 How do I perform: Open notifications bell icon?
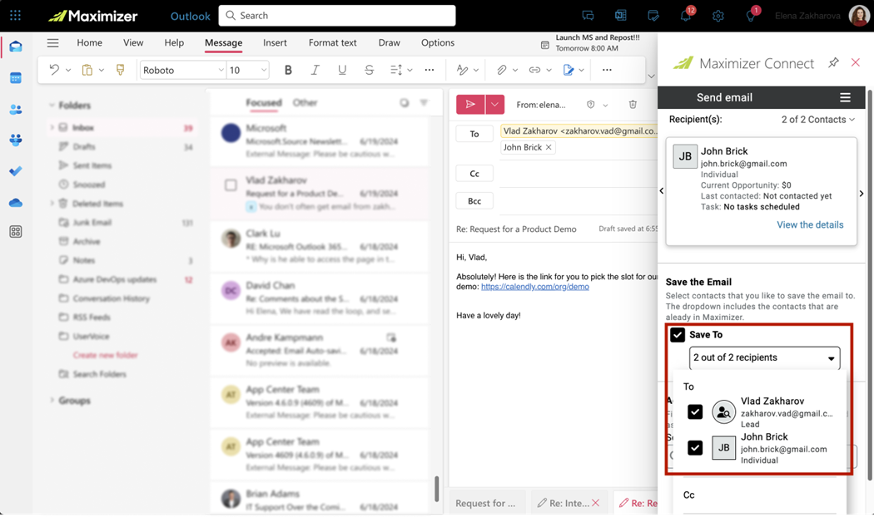click(x=686, y=16)
